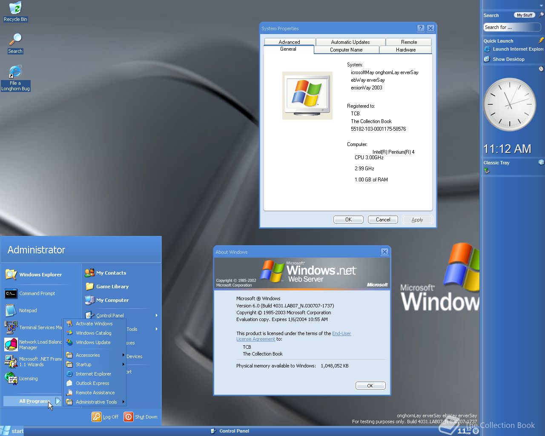
Task: Open Terminal Services Manager icon
Action: tap(11, 327)
